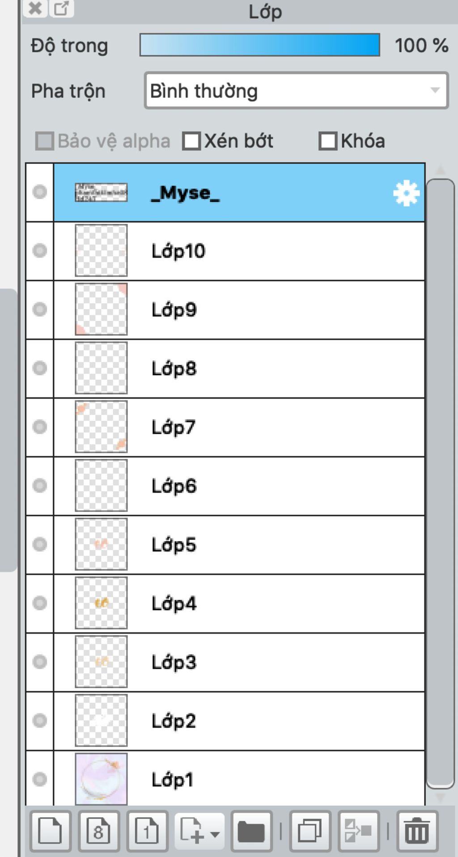Click the layer list vertical scrollbar

point(441,483)
